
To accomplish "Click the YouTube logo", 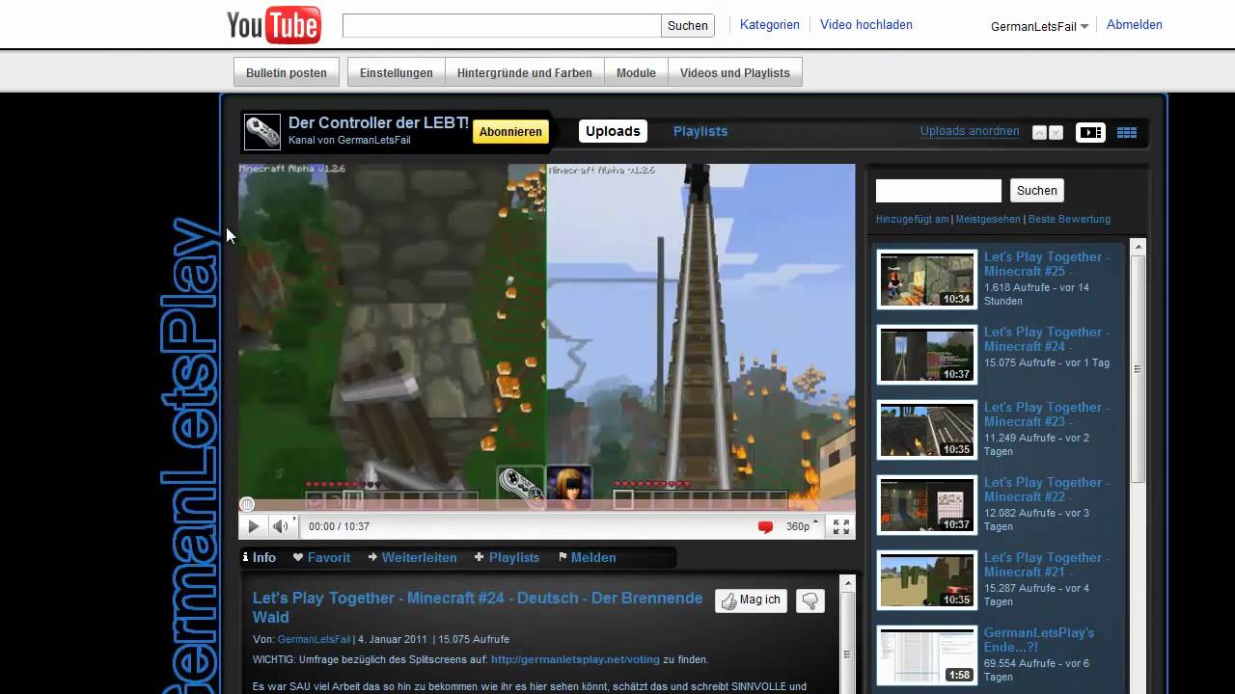I will coord(273,25).
